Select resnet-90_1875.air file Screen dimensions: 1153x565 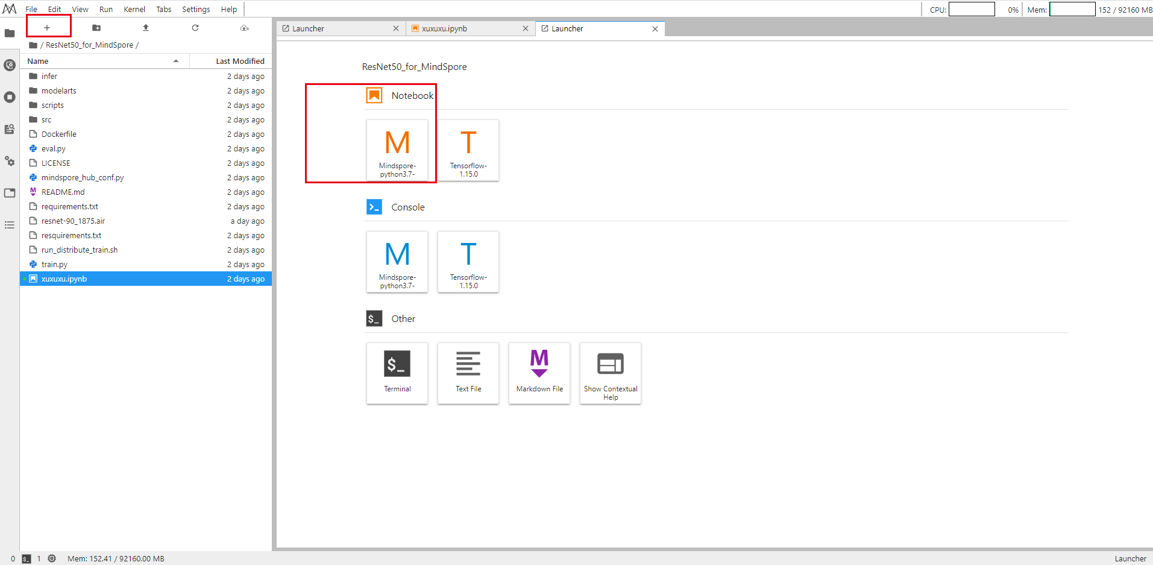pos(146,221)
